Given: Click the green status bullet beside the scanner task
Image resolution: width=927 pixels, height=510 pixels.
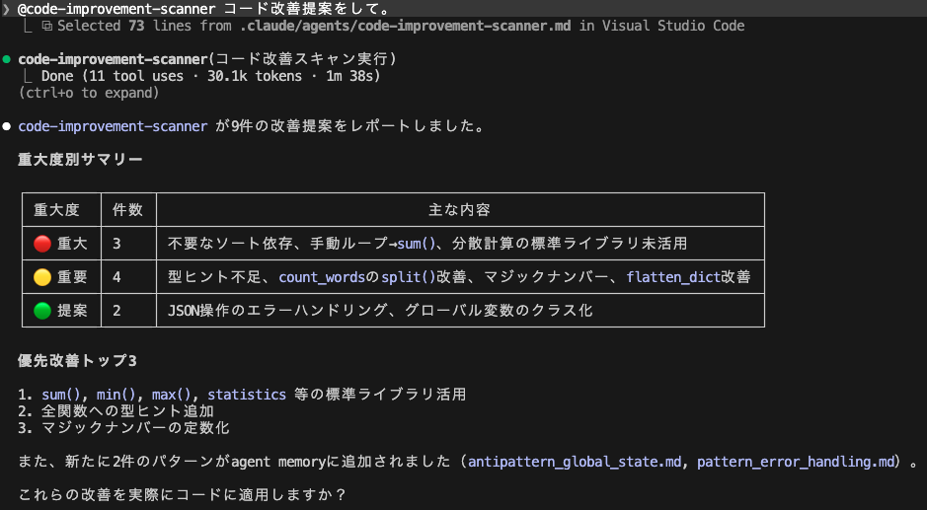Looking at the screenshot, I should coord(7,59).
